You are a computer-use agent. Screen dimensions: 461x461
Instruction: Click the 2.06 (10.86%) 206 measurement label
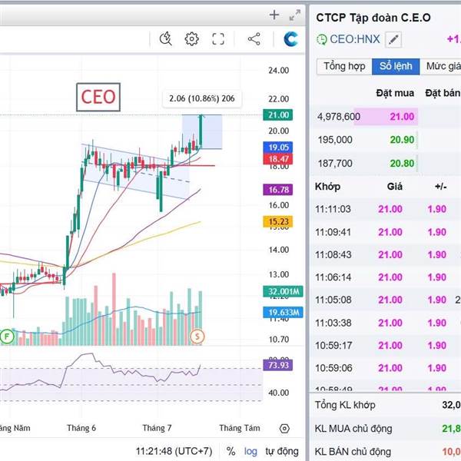(202, 99)
